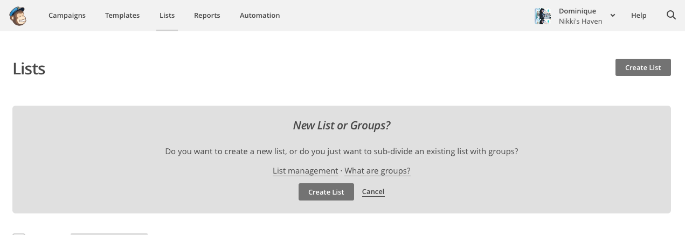This screenshot has width=685, height=235.
Task: Go to the Campaigns tab
Action: coord(67,16)
